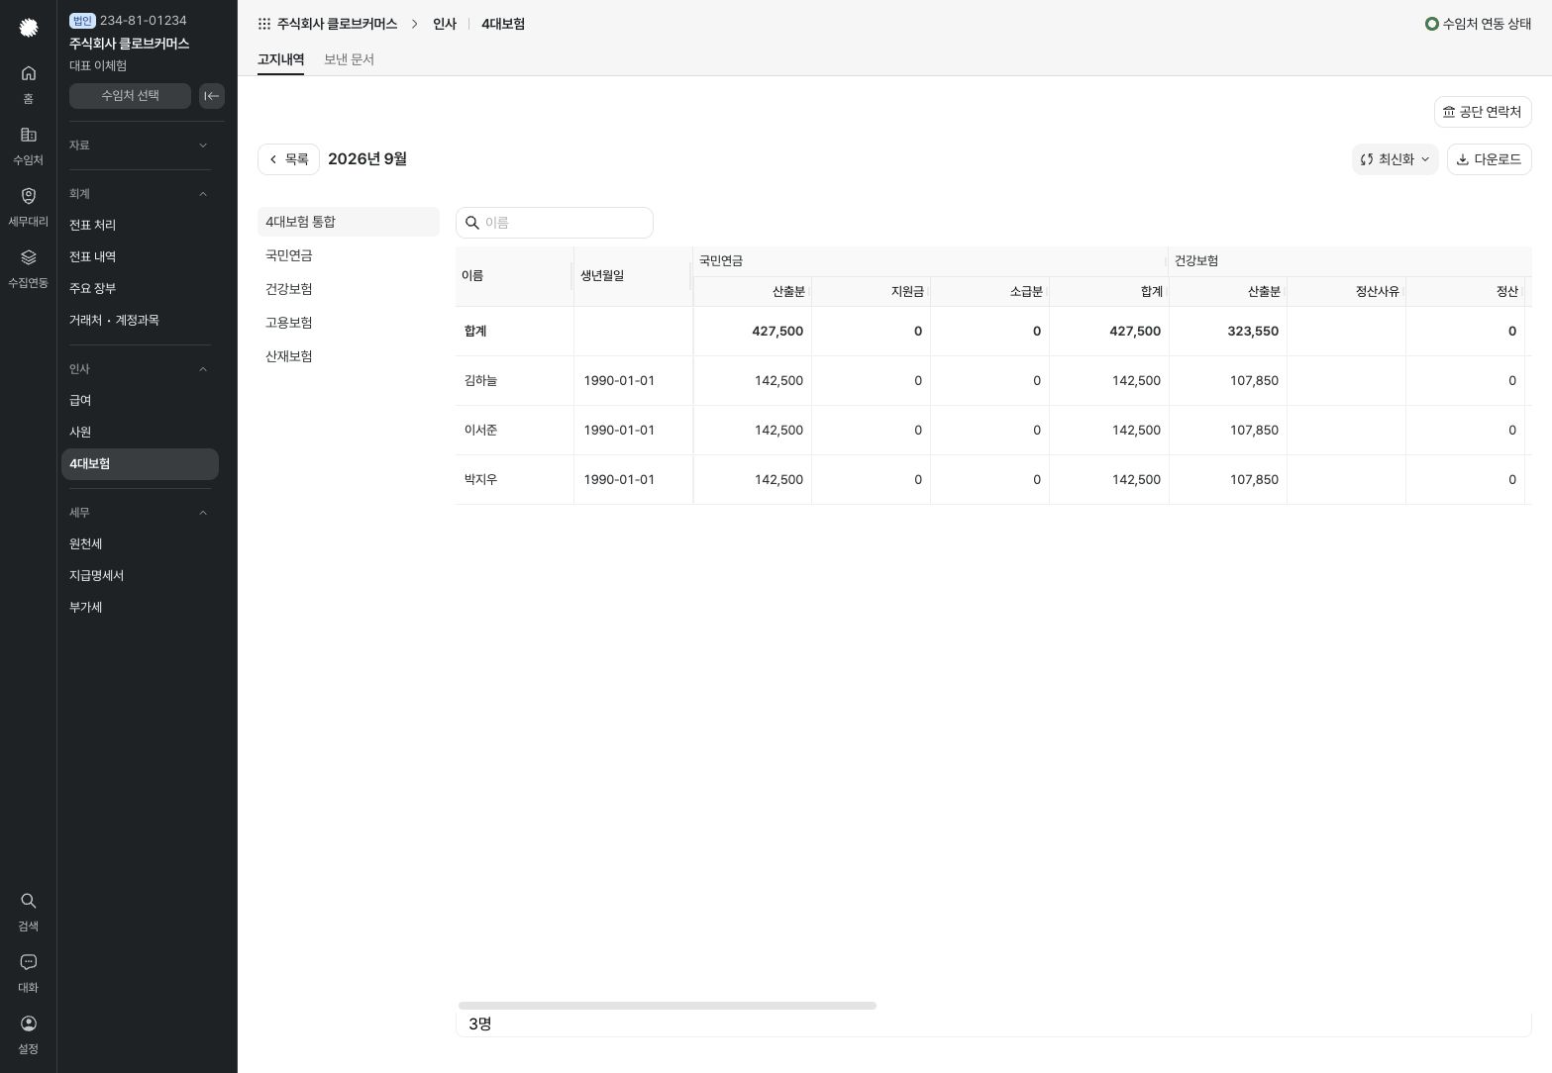Image resolution: width=1552 pixels, height=1073 pixels.
Task: Open 거래처・계정과목 in the sidebar
Action: [x=140, y=321]
